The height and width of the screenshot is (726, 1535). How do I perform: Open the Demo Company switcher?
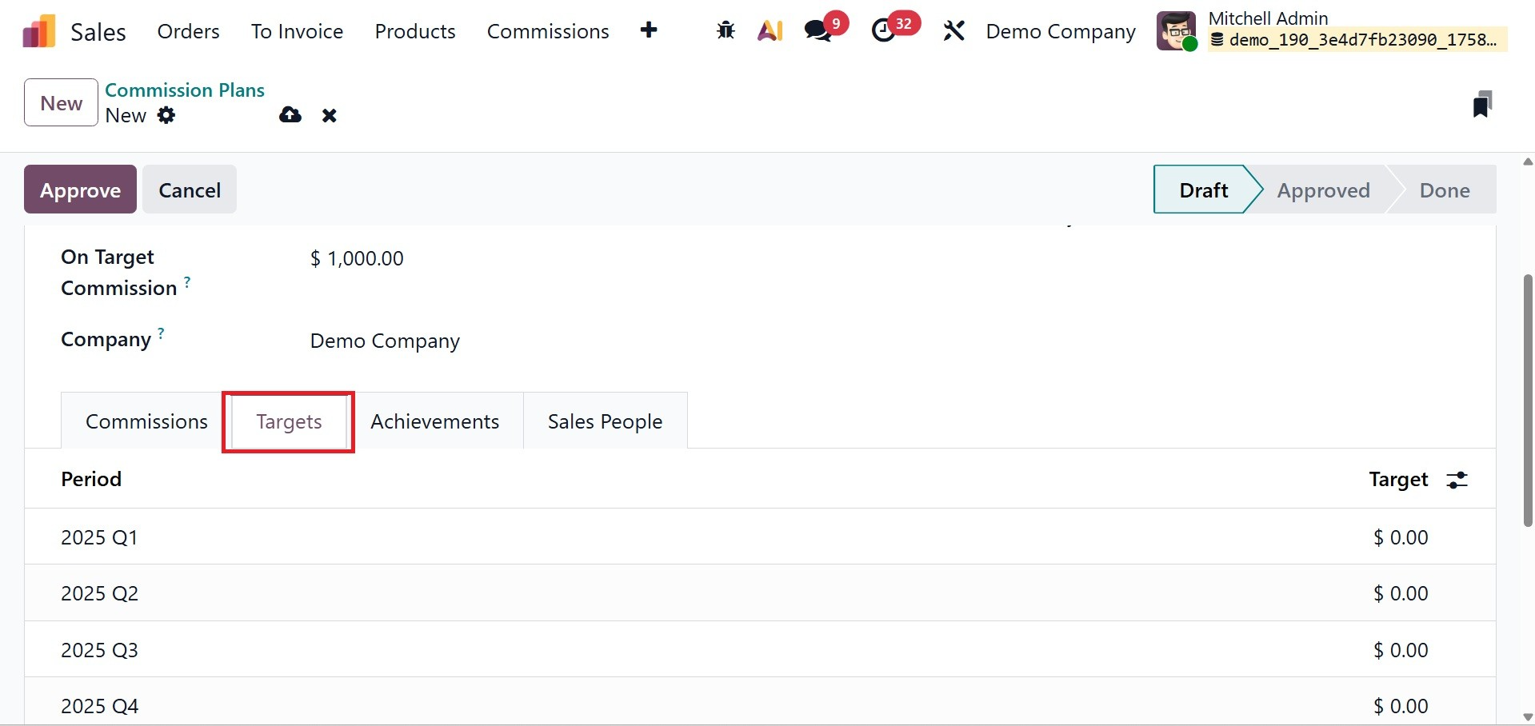click(1060, 31)
